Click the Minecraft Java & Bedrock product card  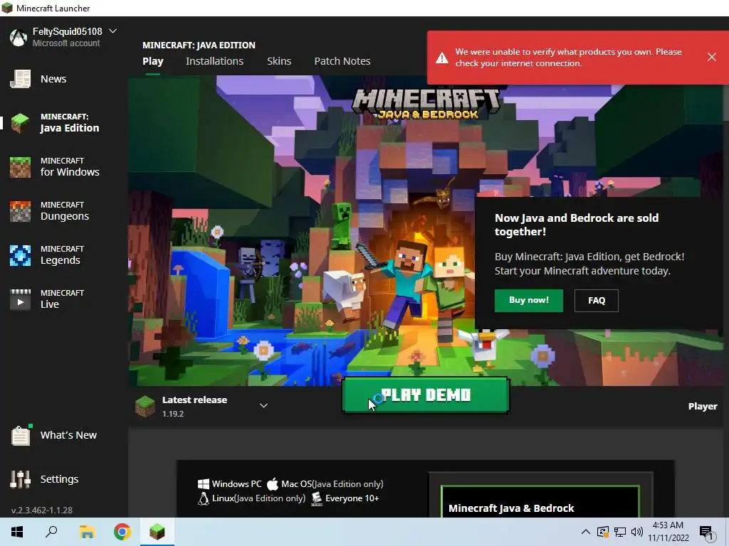click(540, 501)
